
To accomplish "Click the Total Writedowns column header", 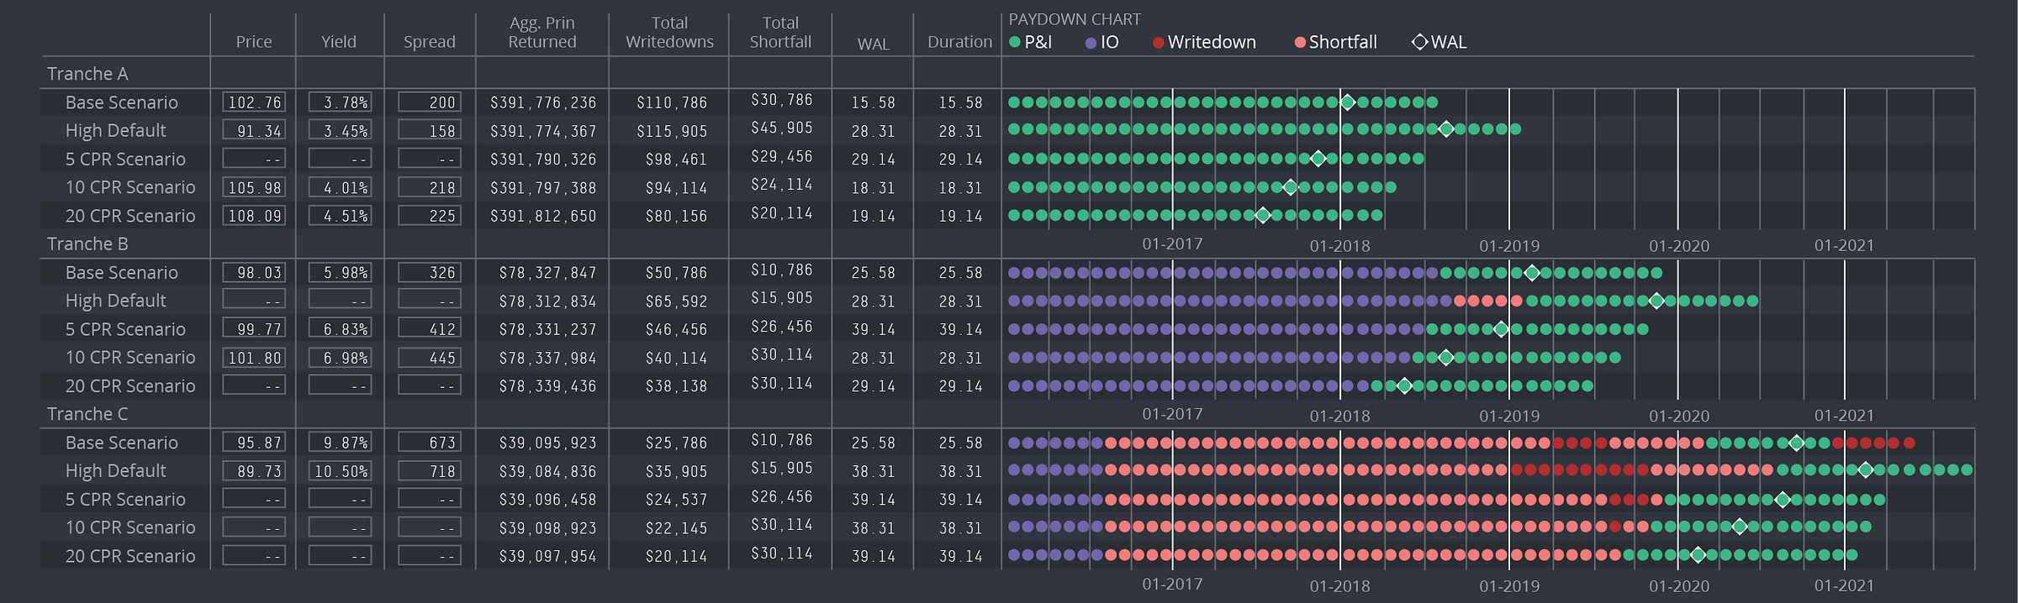I will 669,33.
